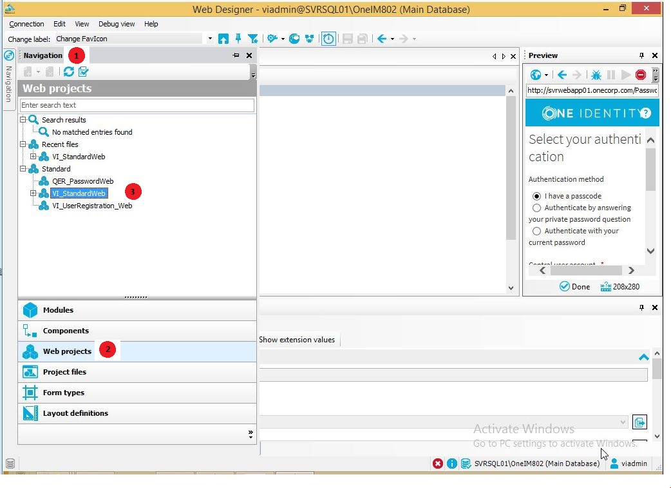Click the gear-wrench settings toolbar icon

272,39
